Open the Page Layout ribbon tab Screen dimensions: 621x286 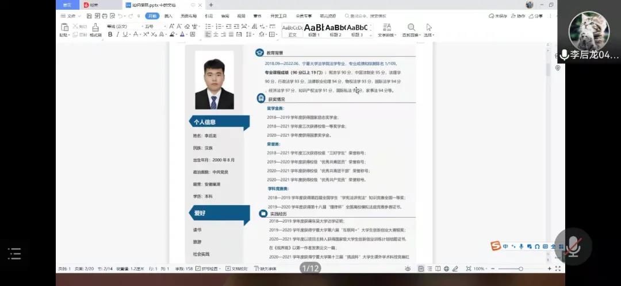coord(189,16)
